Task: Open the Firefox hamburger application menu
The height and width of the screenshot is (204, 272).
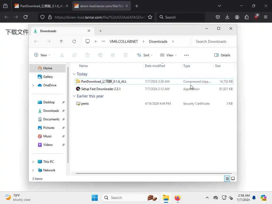Action: tap(266, 17)
